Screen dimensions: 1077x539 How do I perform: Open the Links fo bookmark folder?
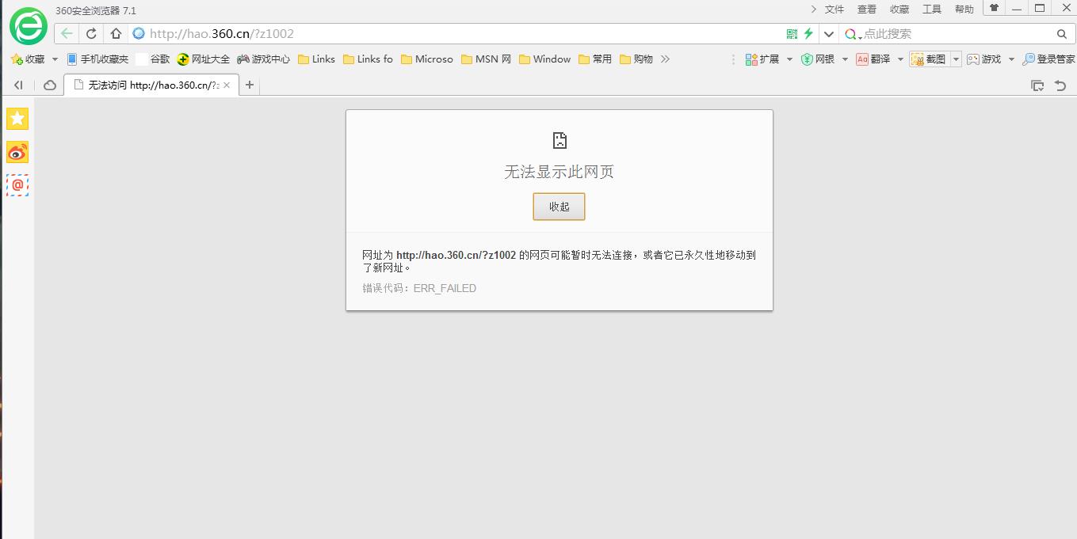pos(368,59)
